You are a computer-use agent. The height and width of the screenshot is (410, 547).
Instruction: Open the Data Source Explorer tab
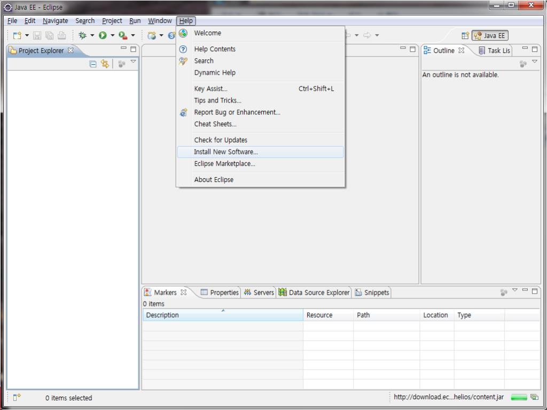tap(314, 293)
